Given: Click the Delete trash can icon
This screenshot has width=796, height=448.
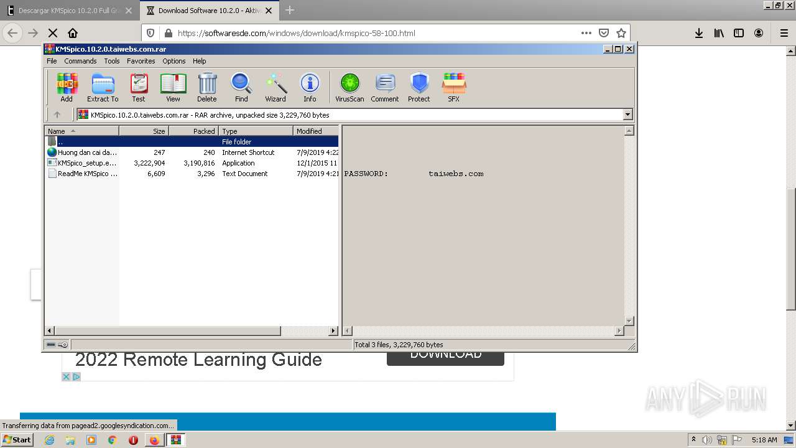Looking at the screenshot, I should tap(207, 87).
